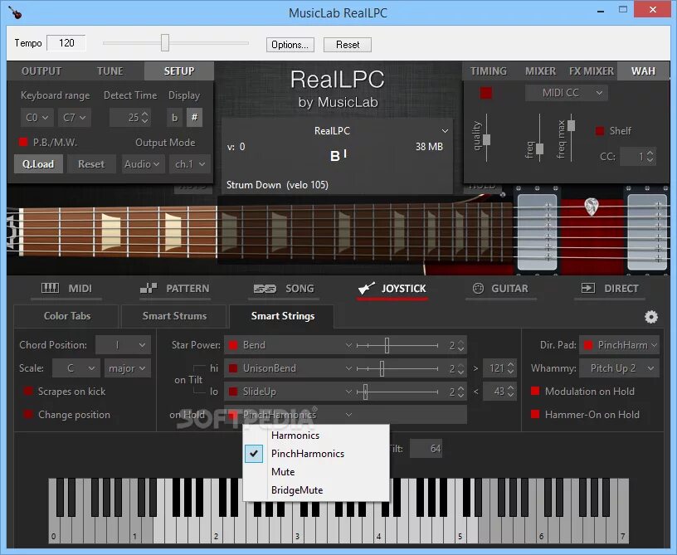Toggle the Wah enable red indicator
Viewport: 677px width, 555px height.
click(x=486, y=93)
